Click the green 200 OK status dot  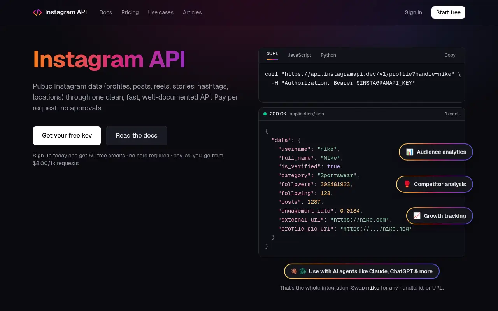[x=265, y=114]
